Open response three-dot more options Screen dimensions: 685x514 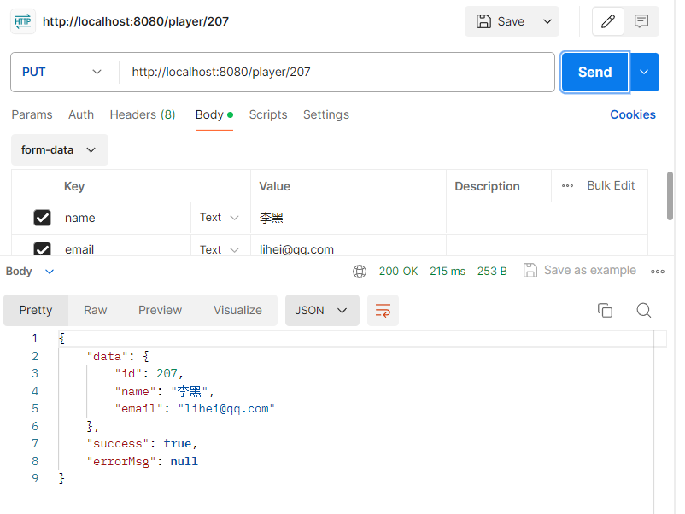658,272
